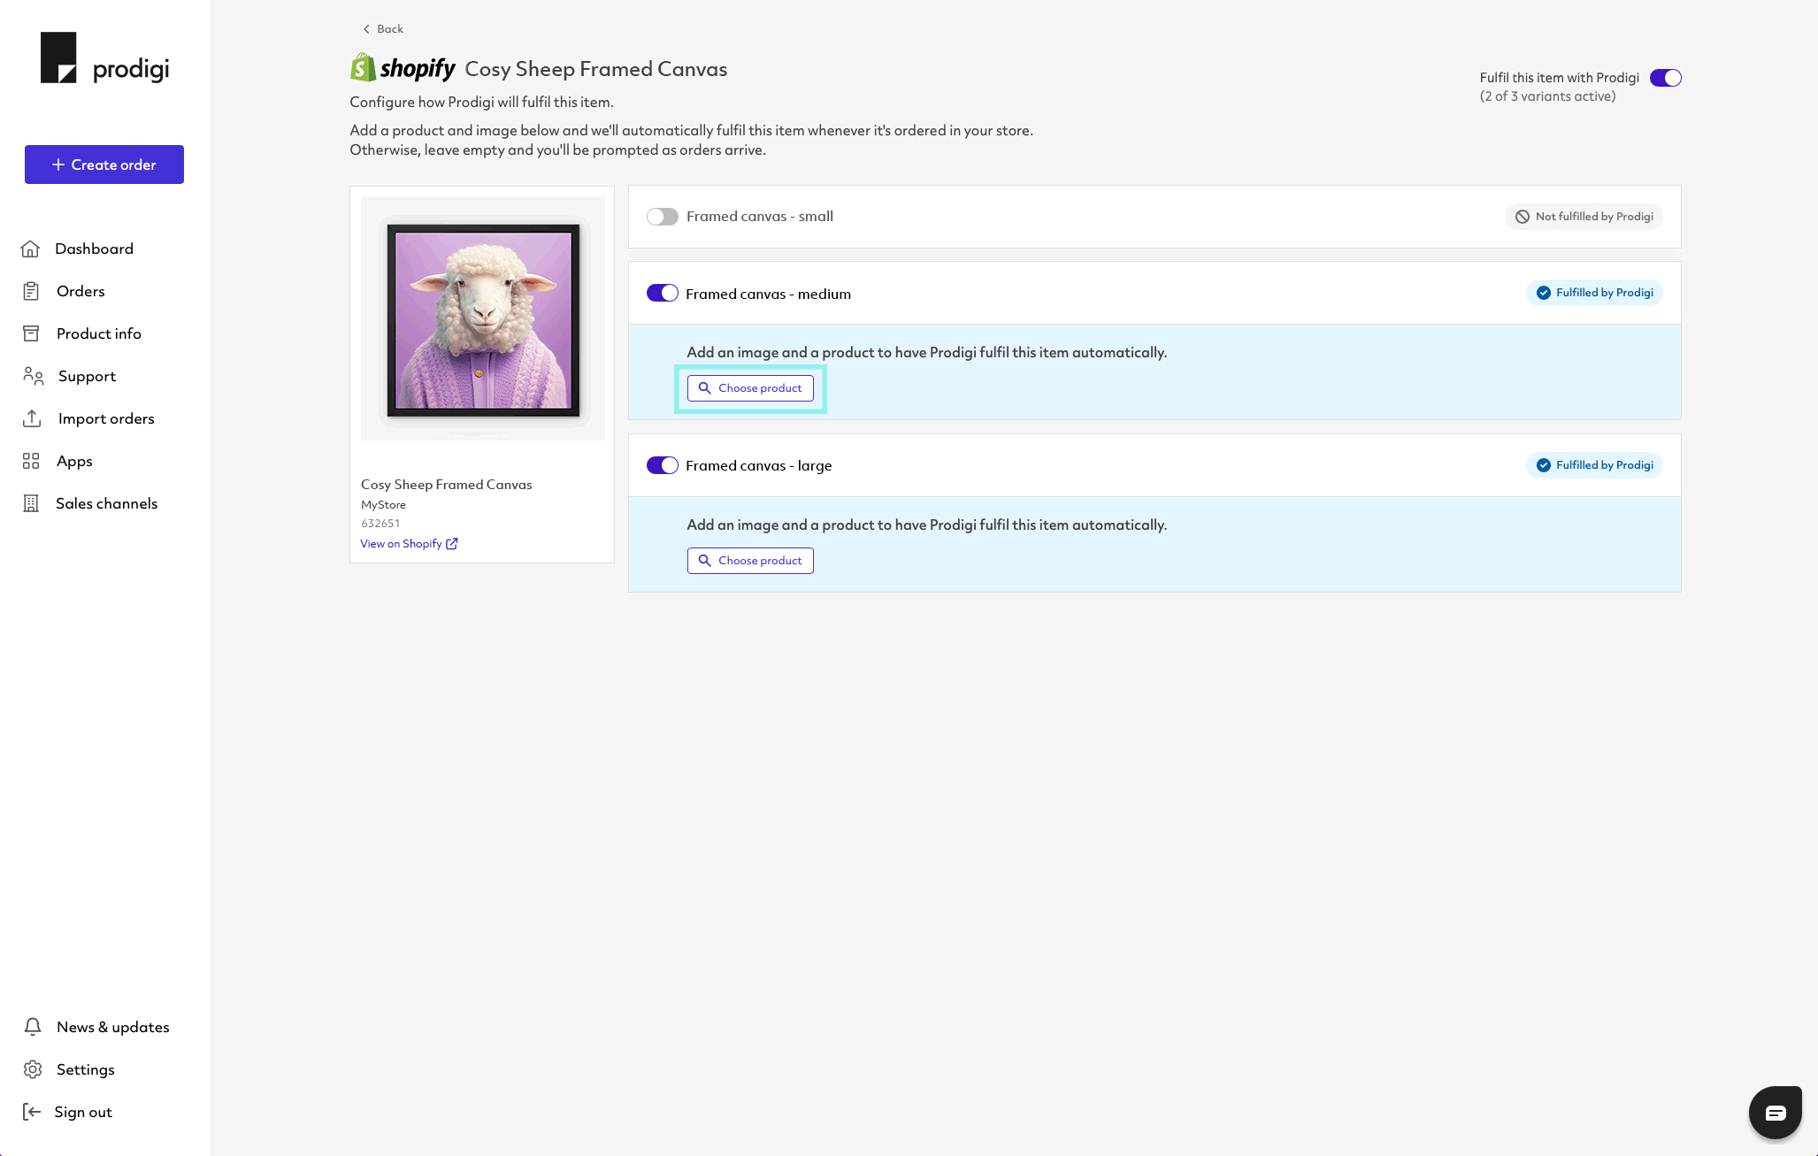Screen dimensions: 1818x1156
Task: Open Settings from sidebar menu
Action: 85,1068
